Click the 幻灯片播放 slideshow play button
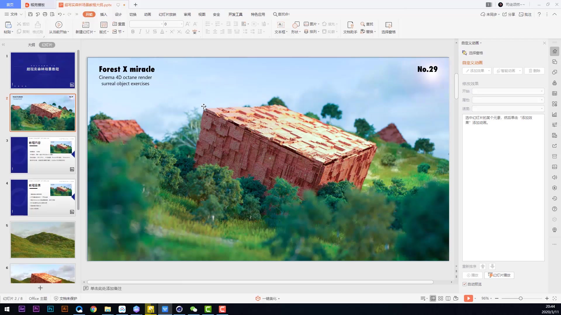This screenshot has height=315, width=561. coord(499,275)
